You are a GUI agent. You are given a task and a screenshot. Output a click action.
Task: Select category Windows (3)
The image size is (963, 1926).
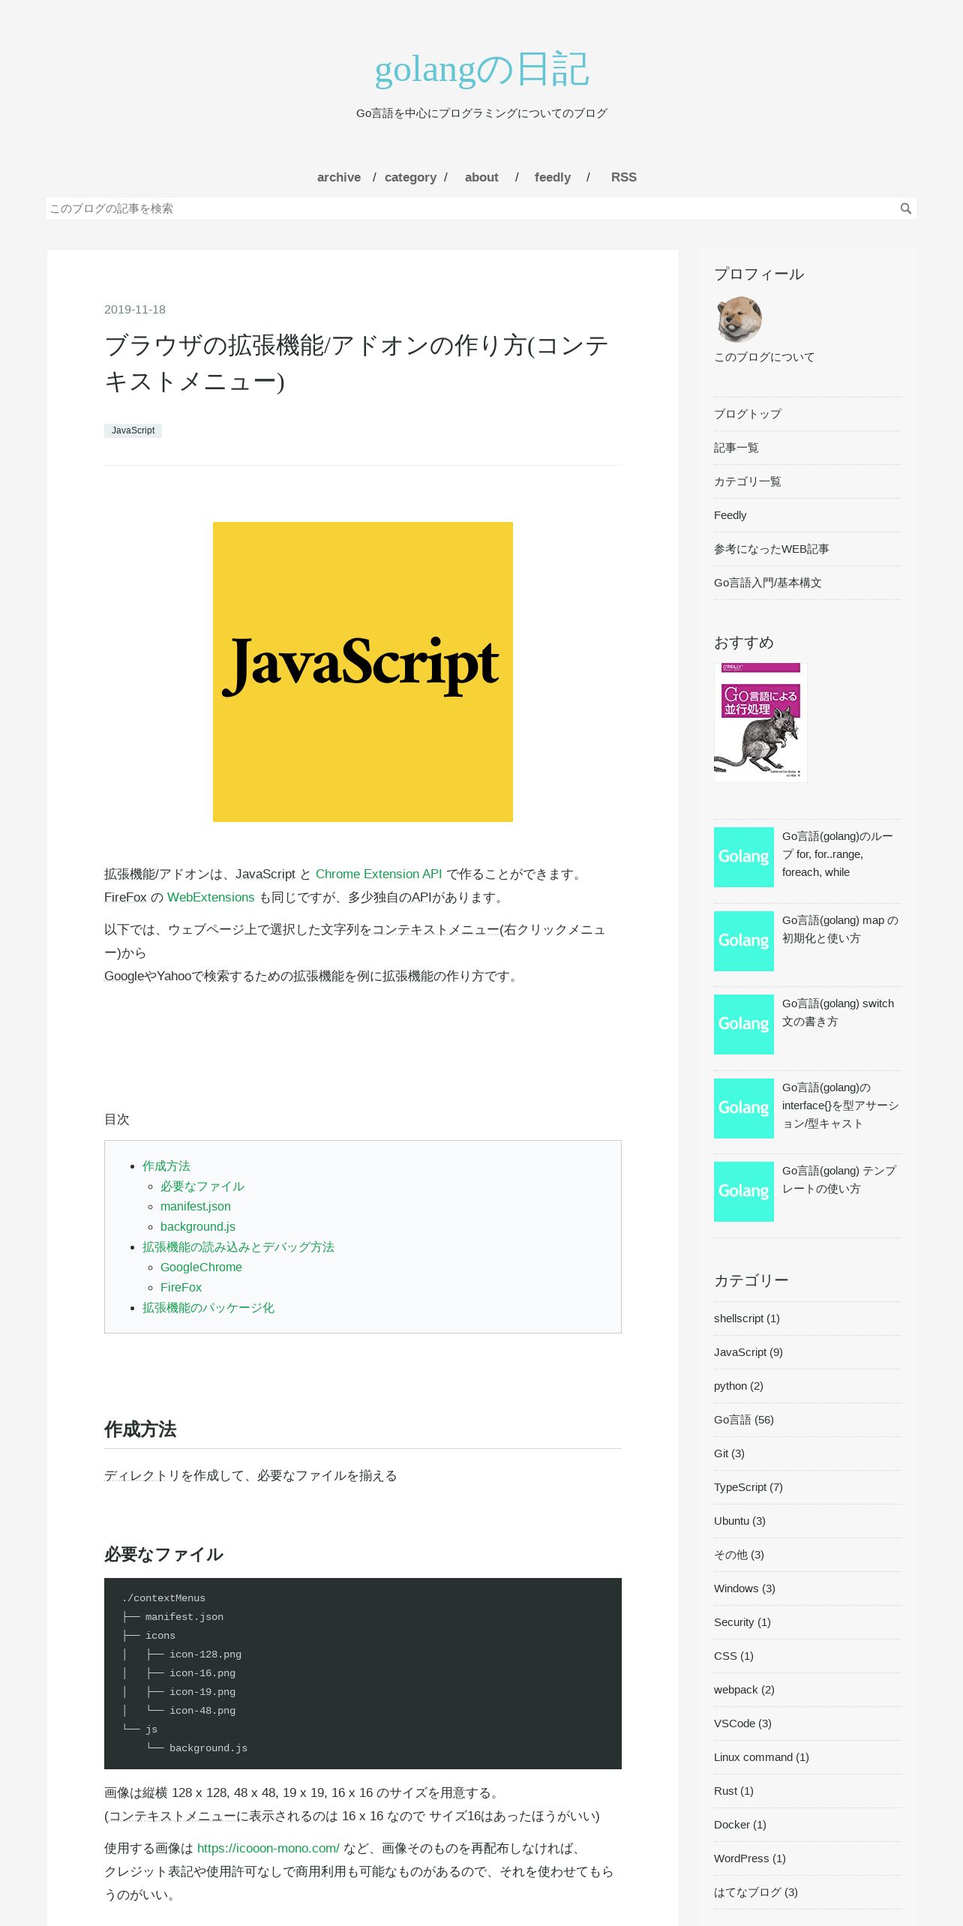[x=745, y=1588]
